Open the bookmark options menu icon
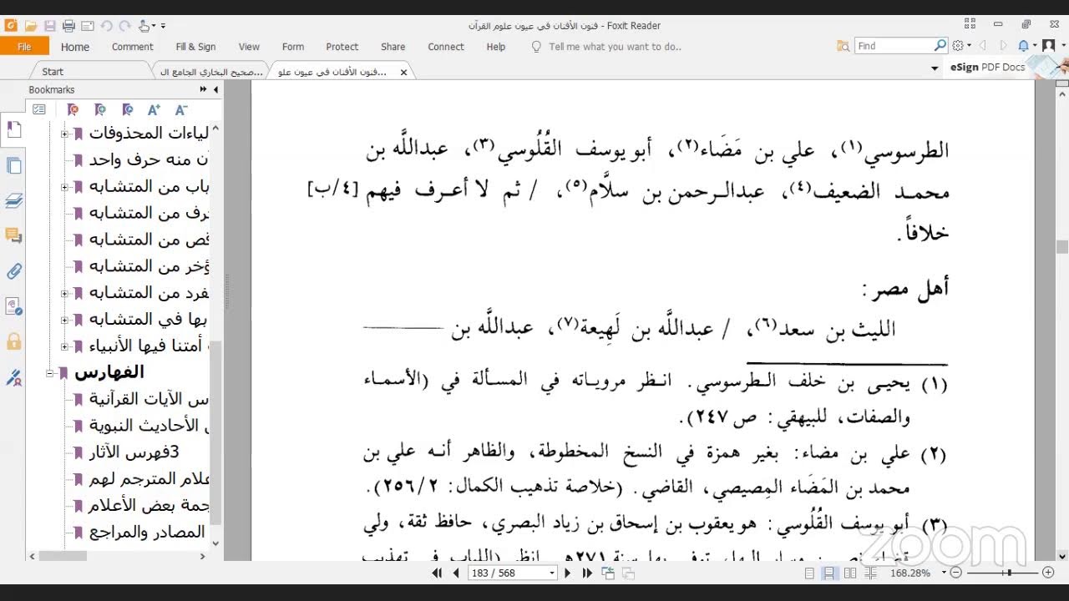 pos(39,109)
